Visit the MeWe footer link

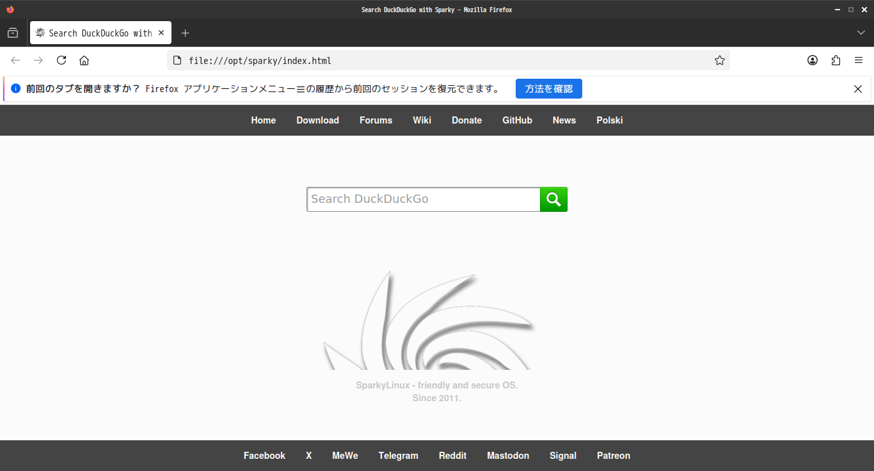point(346,456)
